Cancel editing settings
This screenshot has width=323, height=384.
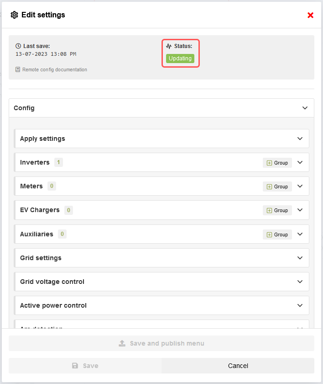click(x=238, y=366)
